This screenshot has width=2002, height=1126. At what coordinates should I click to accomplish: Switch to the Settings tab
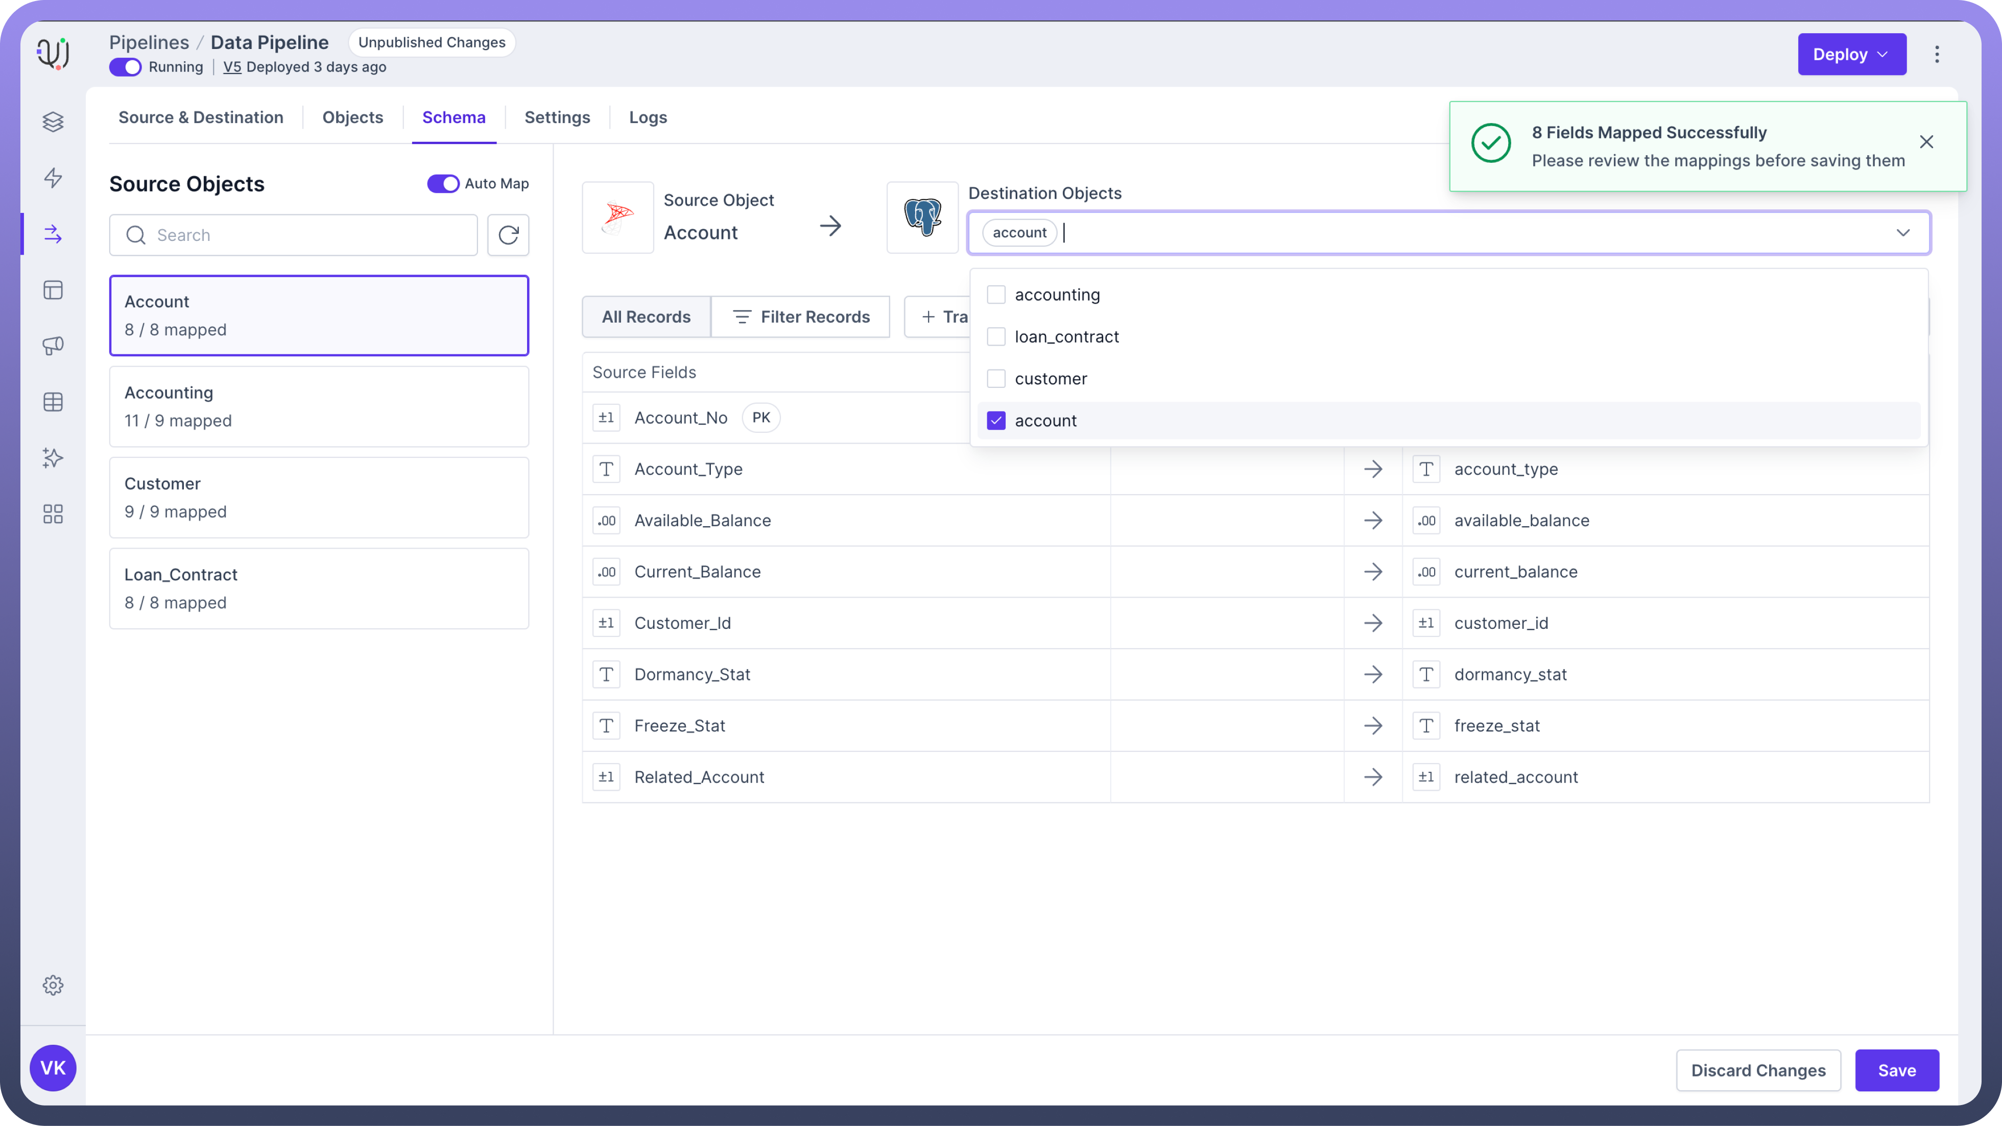557,117
